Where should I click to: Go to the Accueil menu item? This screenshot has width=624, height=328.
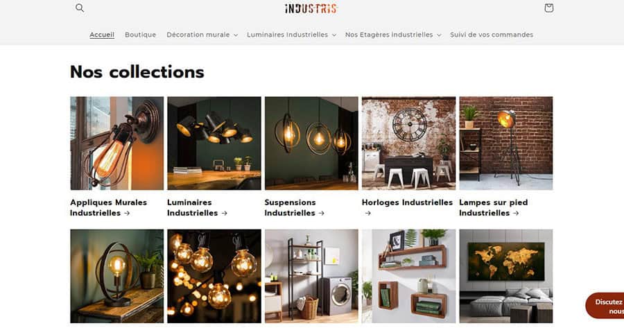(102, 35)
